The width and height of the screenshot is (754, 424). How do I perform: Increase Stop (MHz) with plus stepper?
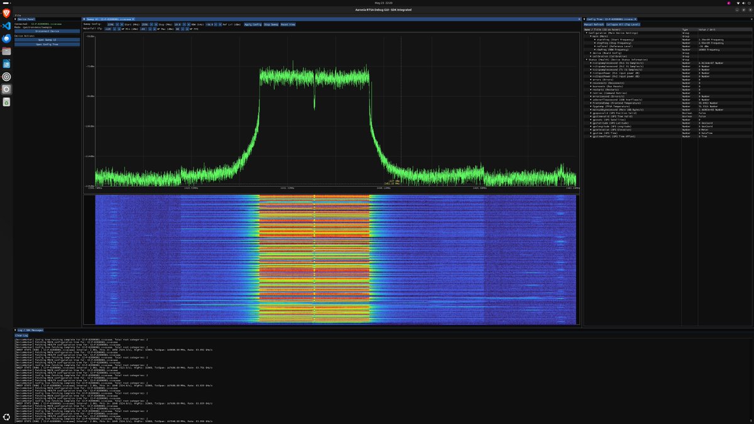156,24
